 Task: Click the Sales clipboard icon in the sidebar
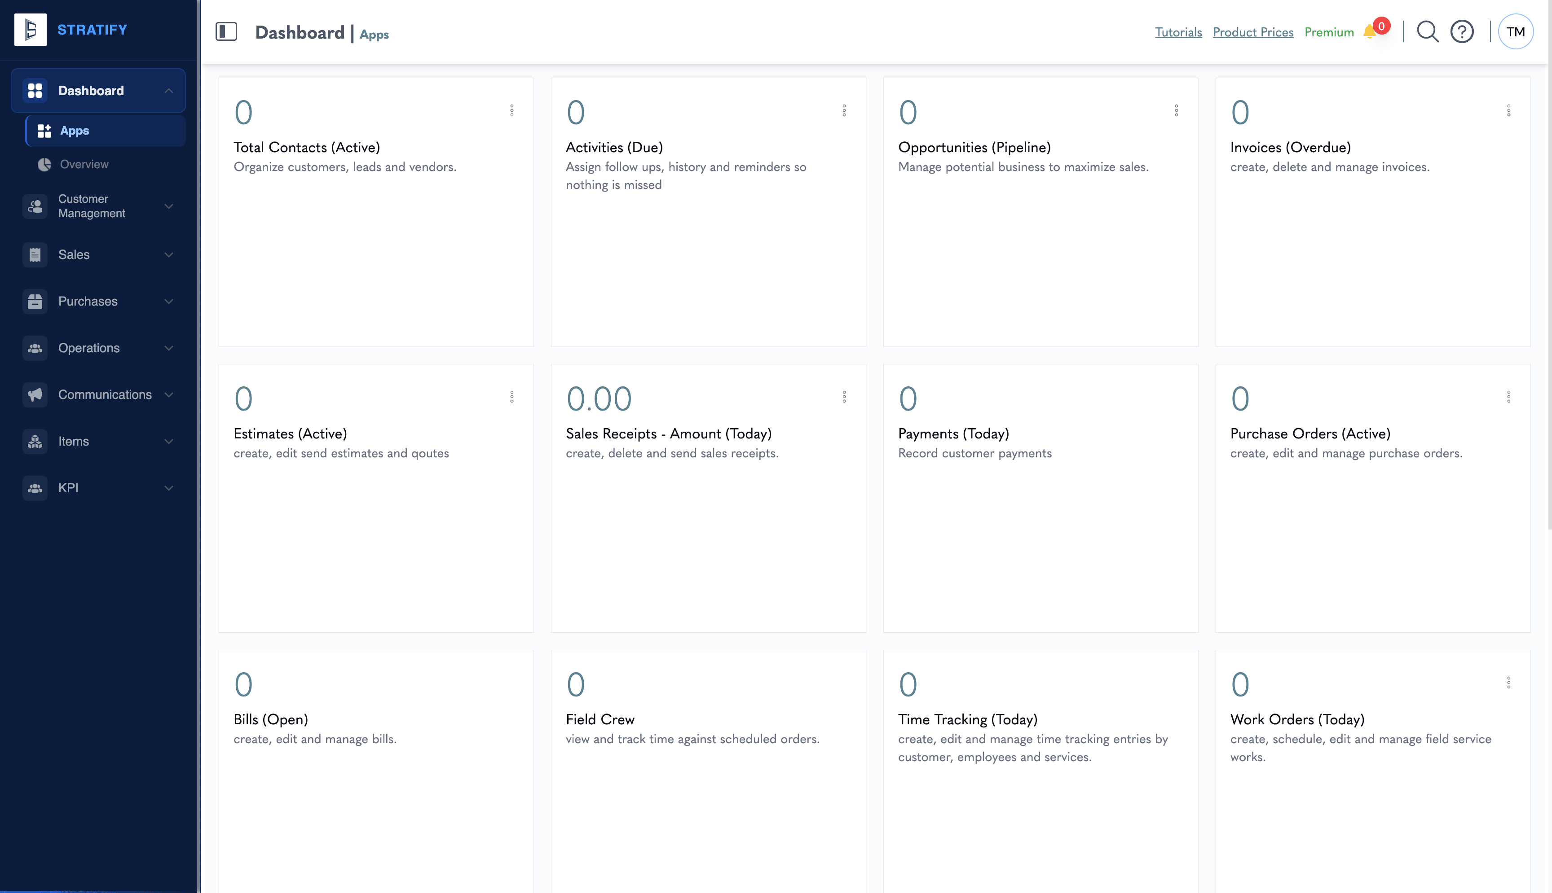point(35,254)
